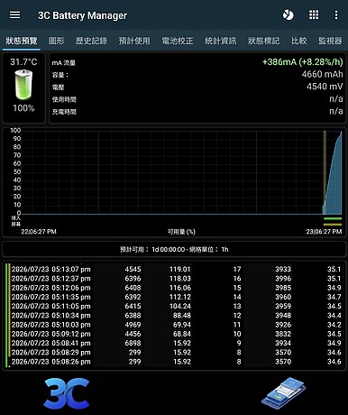The width and height of the screenshot is (348, 415).
Task: Tap the mA 流量 label
Action: click(64, 63)
